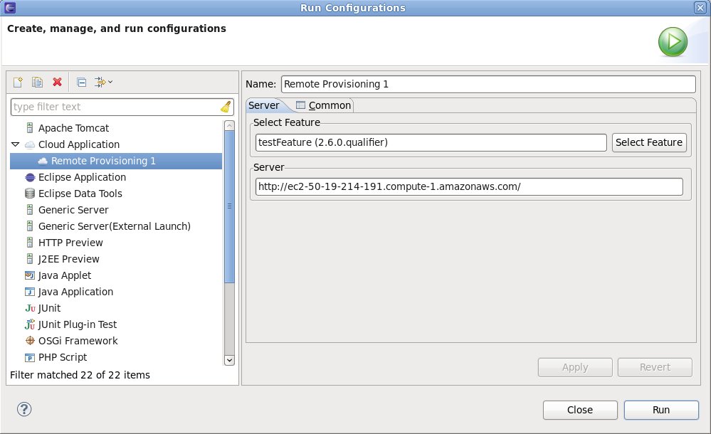Viewport: 711px width, 434px height.
Task: Click the PHP Script icon
Action: (30, 357)
